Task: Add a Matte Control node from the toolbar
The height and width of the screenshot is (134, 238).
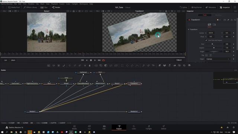Action: (x=106, y=66)
